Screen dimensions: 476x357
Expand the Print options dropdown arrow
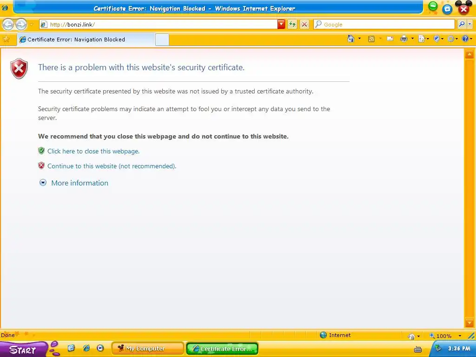pyautogui.click(x=412, y=39)
